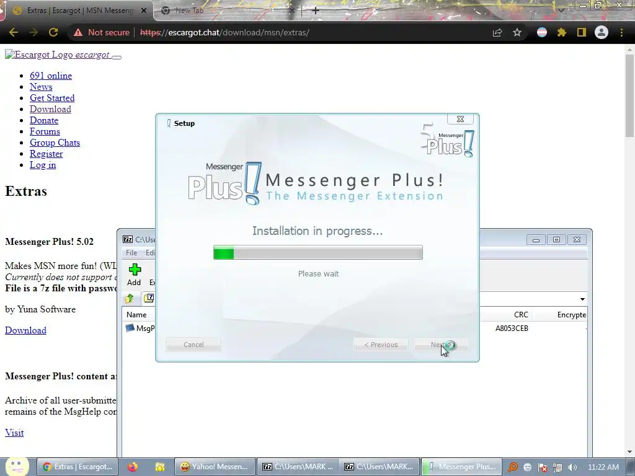The width and height of the screenshot is (635, 476).
Task: Maximize the 7-Zip window
Action: (x=556, y=240)
